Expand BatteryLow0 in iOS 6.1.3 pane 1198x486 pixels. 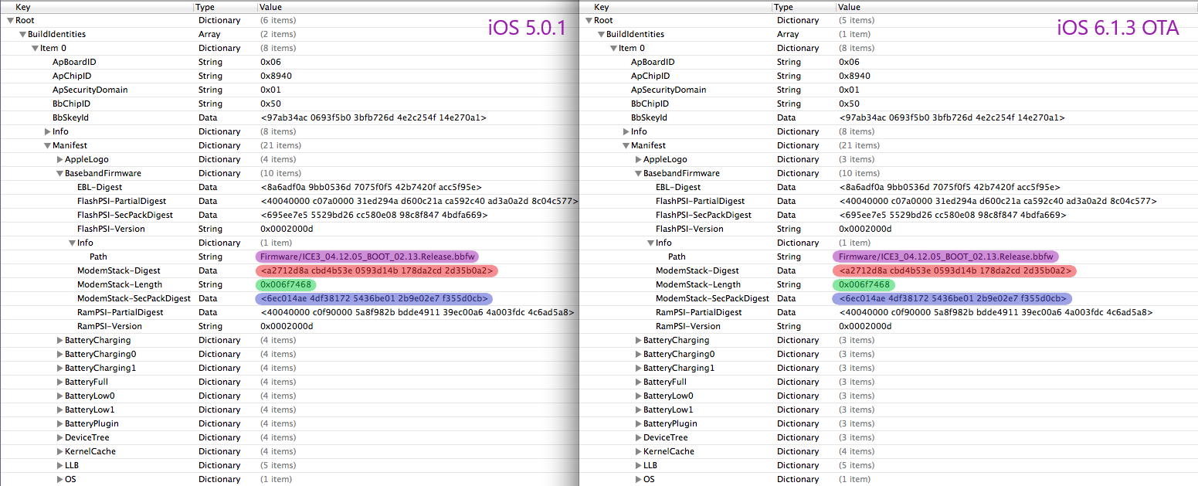click(638, 396)
